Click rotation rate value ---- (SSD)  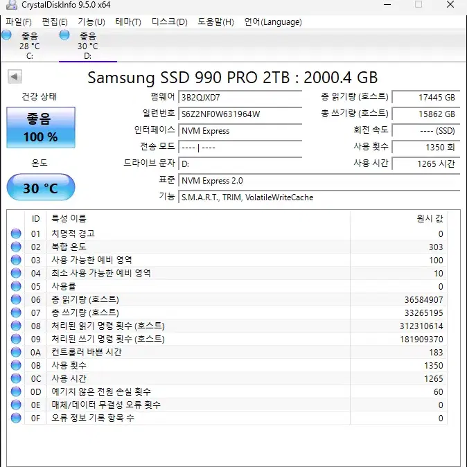pos(426,131)
